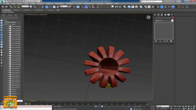Open the reference coordinate system View dropdown
The width and height of the screenshot is (196, 110).
(x=64, y=6)
